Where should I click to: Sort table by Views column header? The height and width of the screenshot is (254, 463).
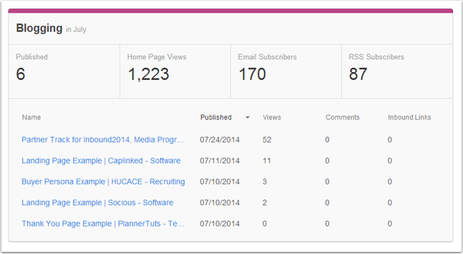(x=272, y=117)
